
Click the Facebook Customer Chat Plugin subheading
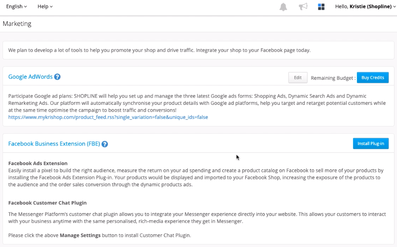[48, 203]
